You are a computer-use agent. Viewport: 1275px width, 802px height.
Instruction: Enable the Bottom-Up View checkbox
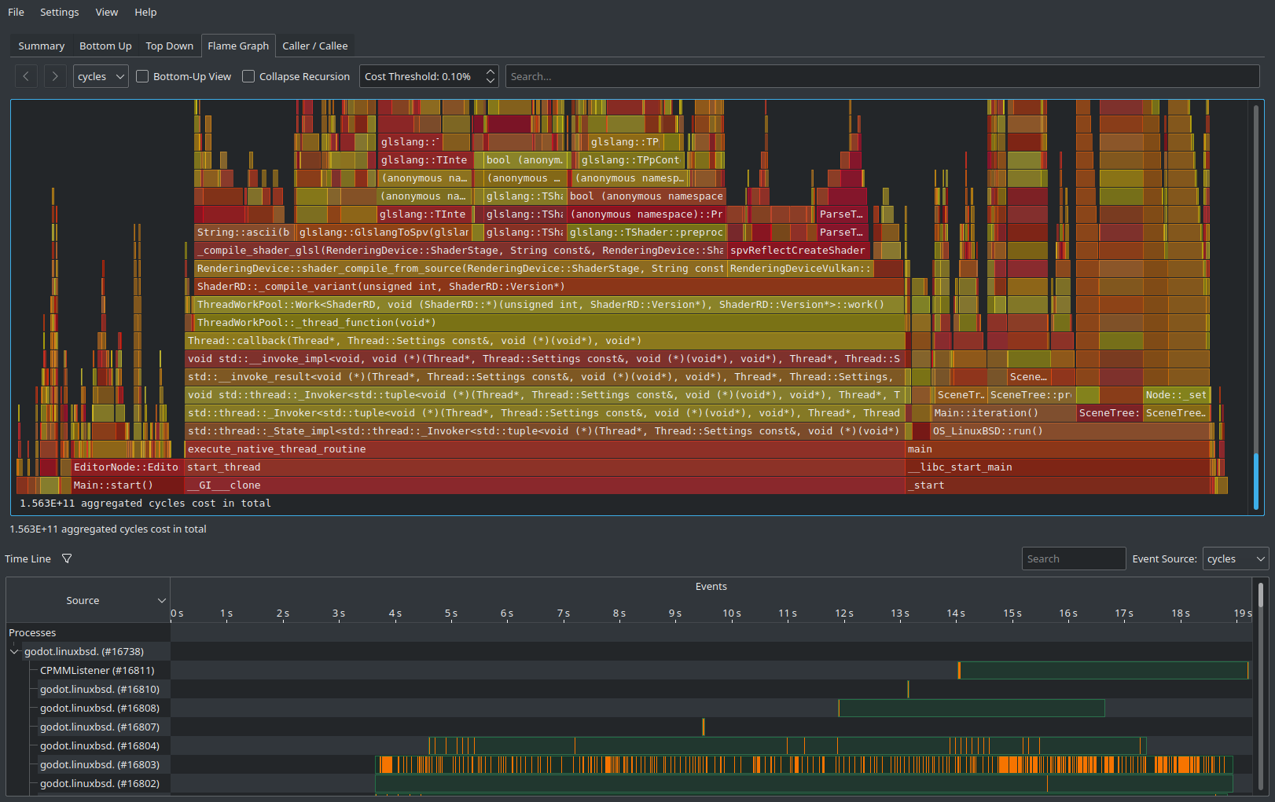coord(142,75)
